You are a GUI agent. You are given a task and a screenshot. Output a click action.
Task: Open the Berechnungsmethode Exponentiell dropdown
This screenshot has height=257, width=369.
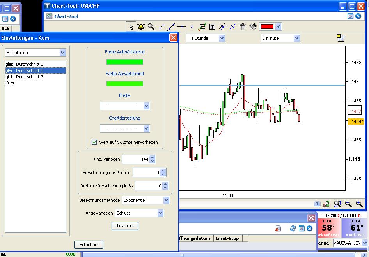167,200
